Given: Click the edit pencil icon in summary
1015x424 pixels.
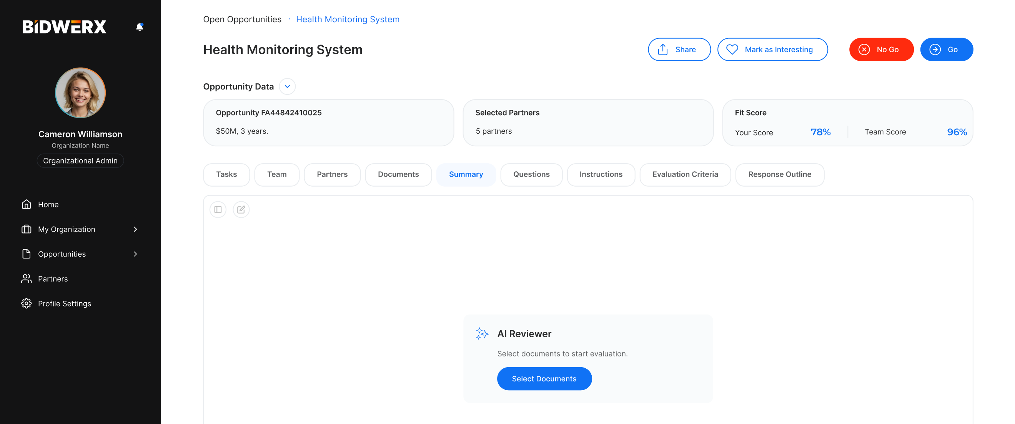Looking at the screenshot, I should (x=241, y=209).
